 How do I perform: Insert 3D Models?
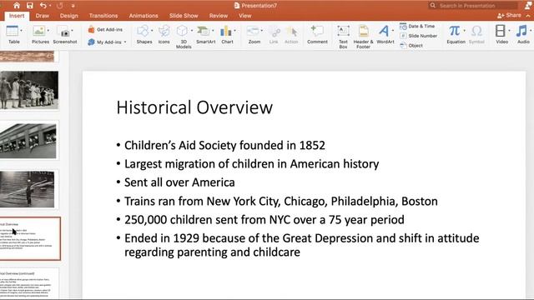183,37
